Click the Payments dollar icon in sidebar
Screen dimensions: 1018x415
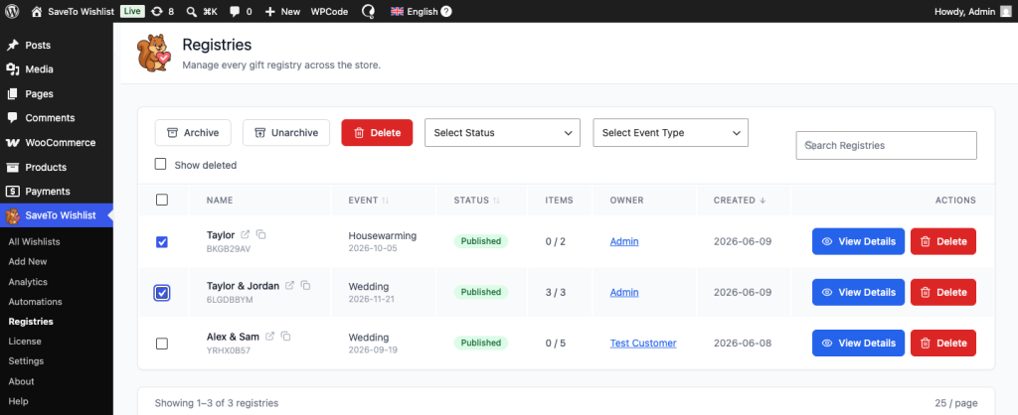[x=12, y=192]
